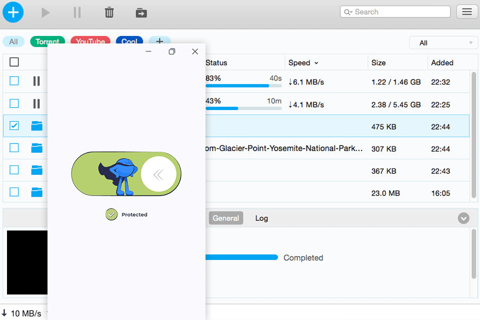This screenshot has height=320, width=480.
Task: Switch to the General details tab
Action: (226, 218)
